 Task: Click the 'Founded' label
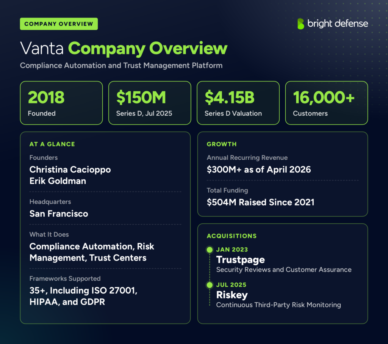42,113
